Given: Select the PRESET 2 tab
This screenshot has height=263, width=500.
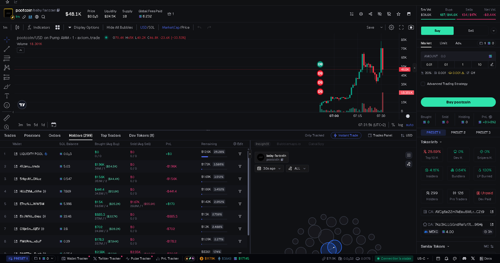Looking at the screenshot, I should 458,132.
